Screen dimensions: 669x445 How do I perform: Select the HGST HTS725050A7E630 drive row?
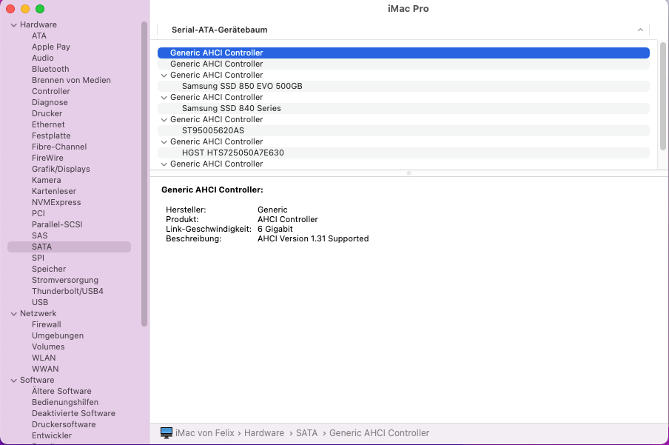403,153
